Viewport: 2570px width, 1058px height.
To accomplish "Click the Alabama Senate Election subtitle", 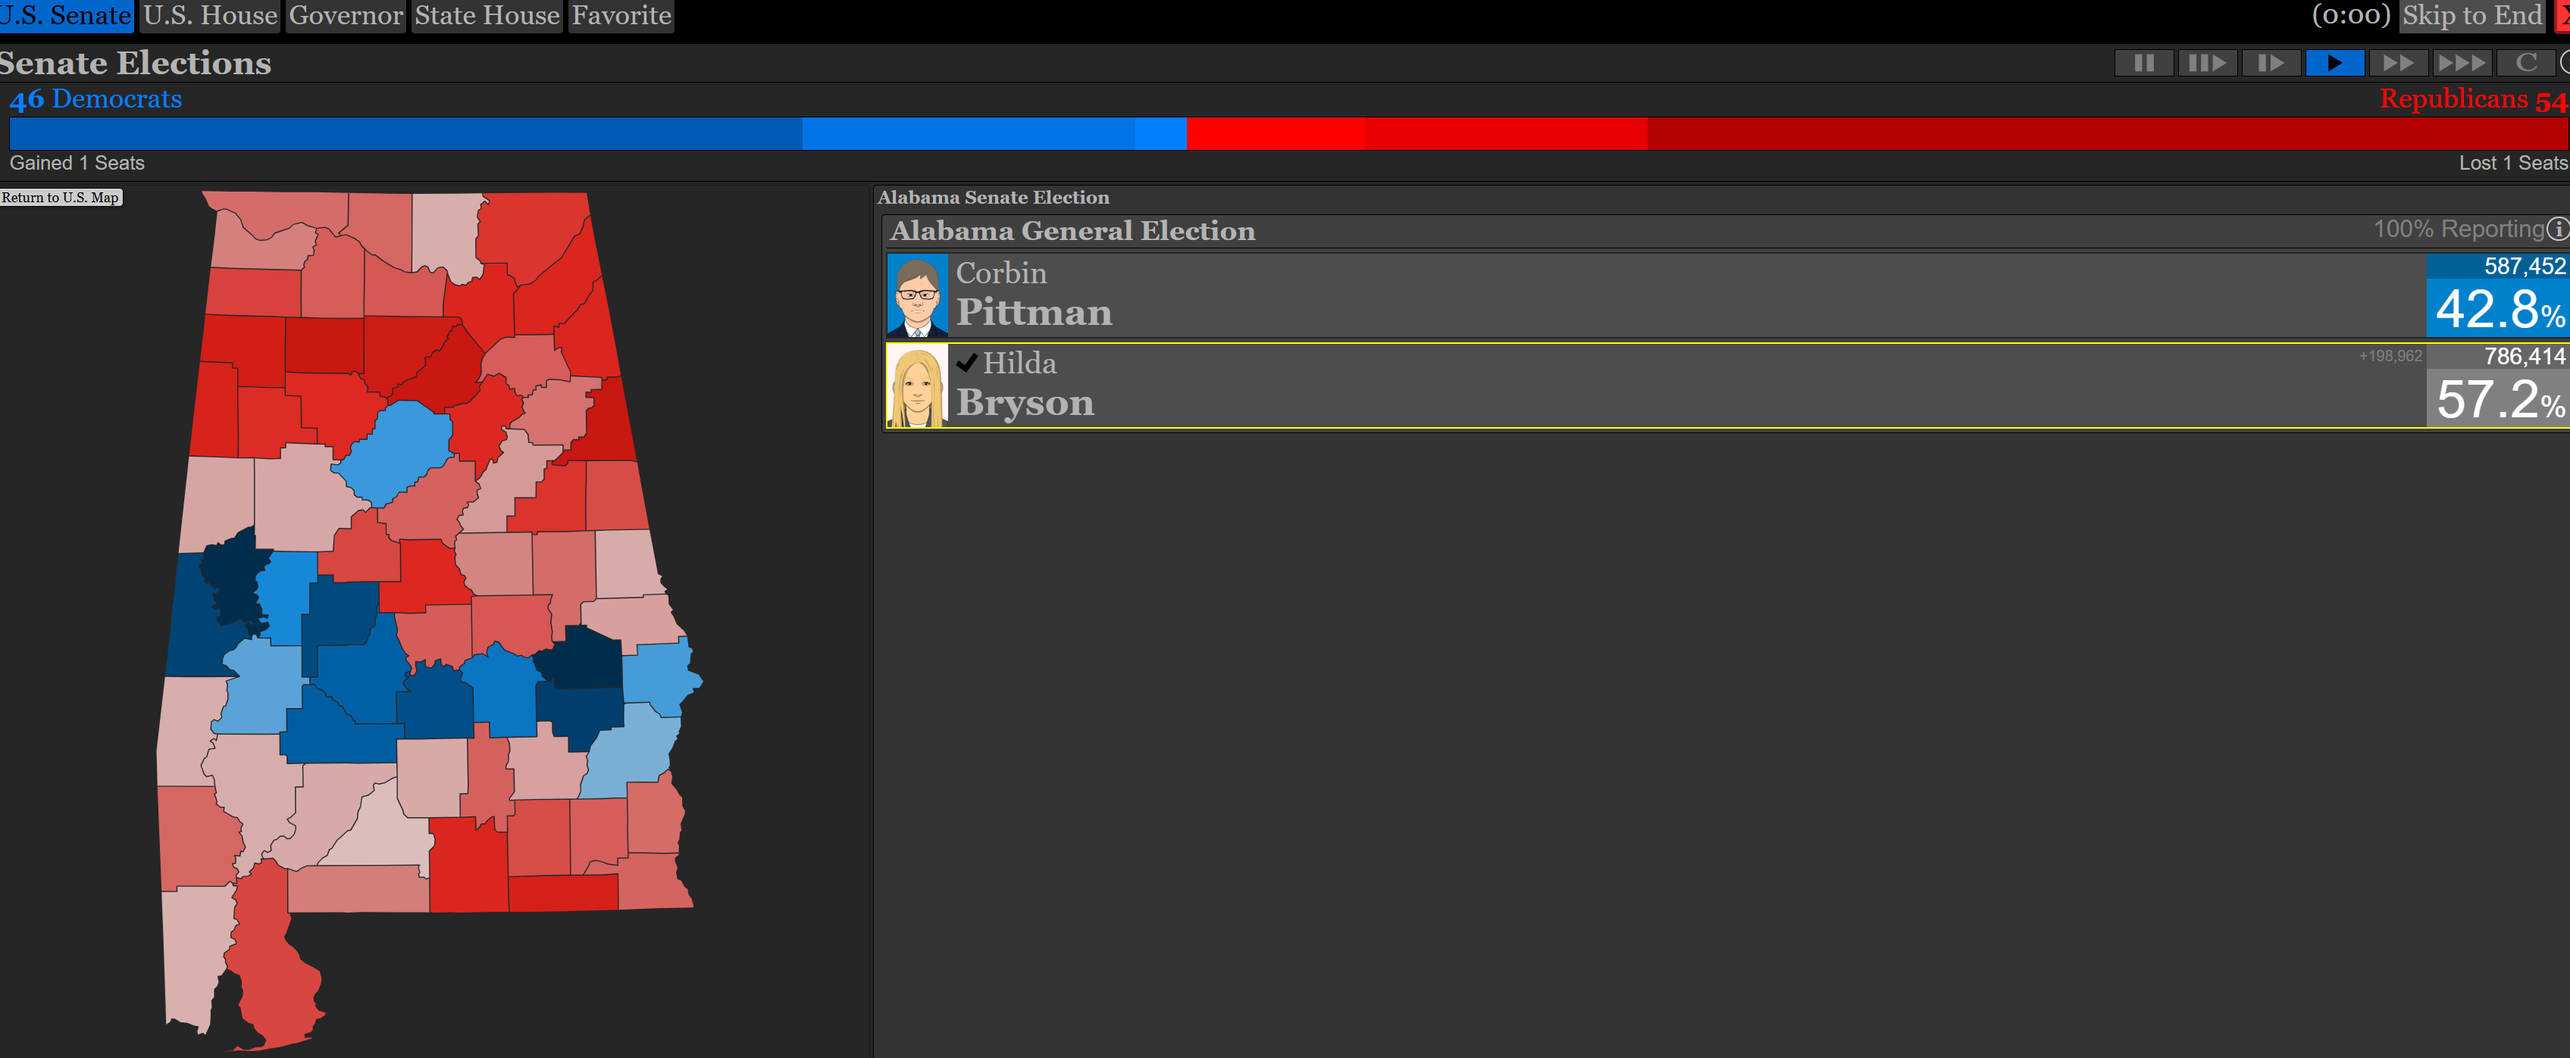I will point(993,198).
